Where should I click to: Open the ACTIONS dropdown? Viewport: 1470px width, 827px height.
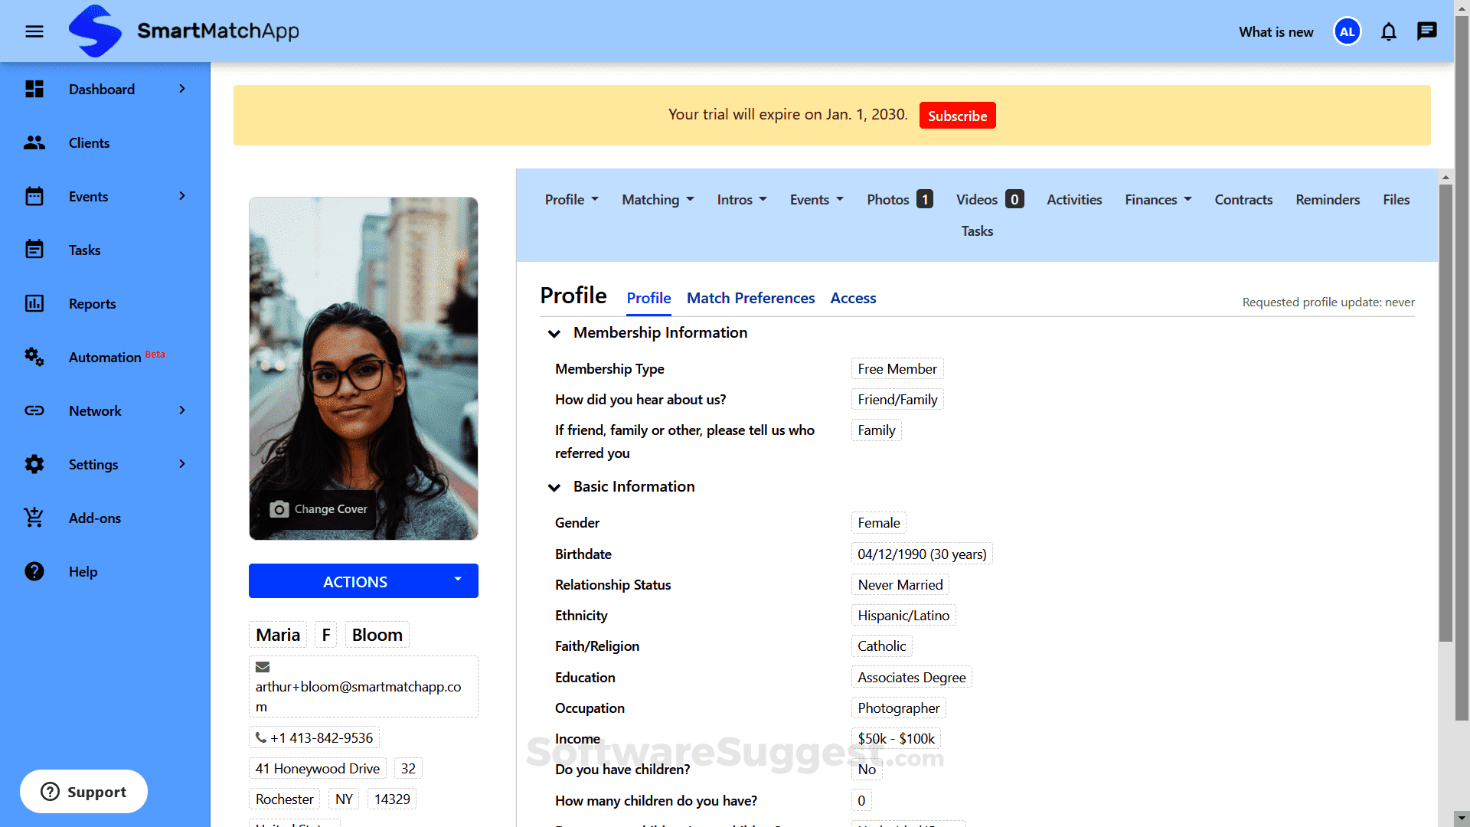pos(363,581)
